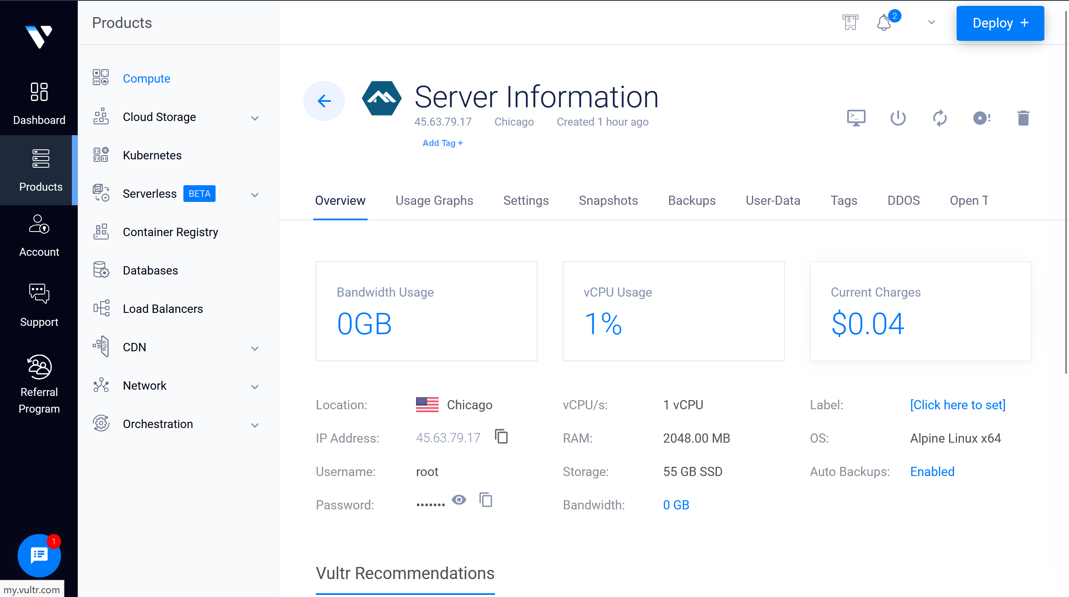
Task: Open the live chat bubble icon
Action: pyautogui.click(x=39, y=555)
